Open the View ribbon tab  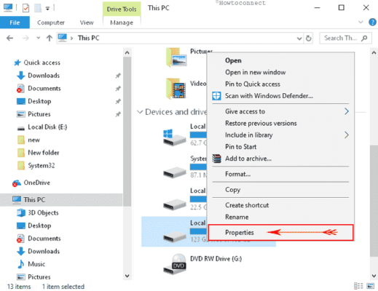click(87, 23)
